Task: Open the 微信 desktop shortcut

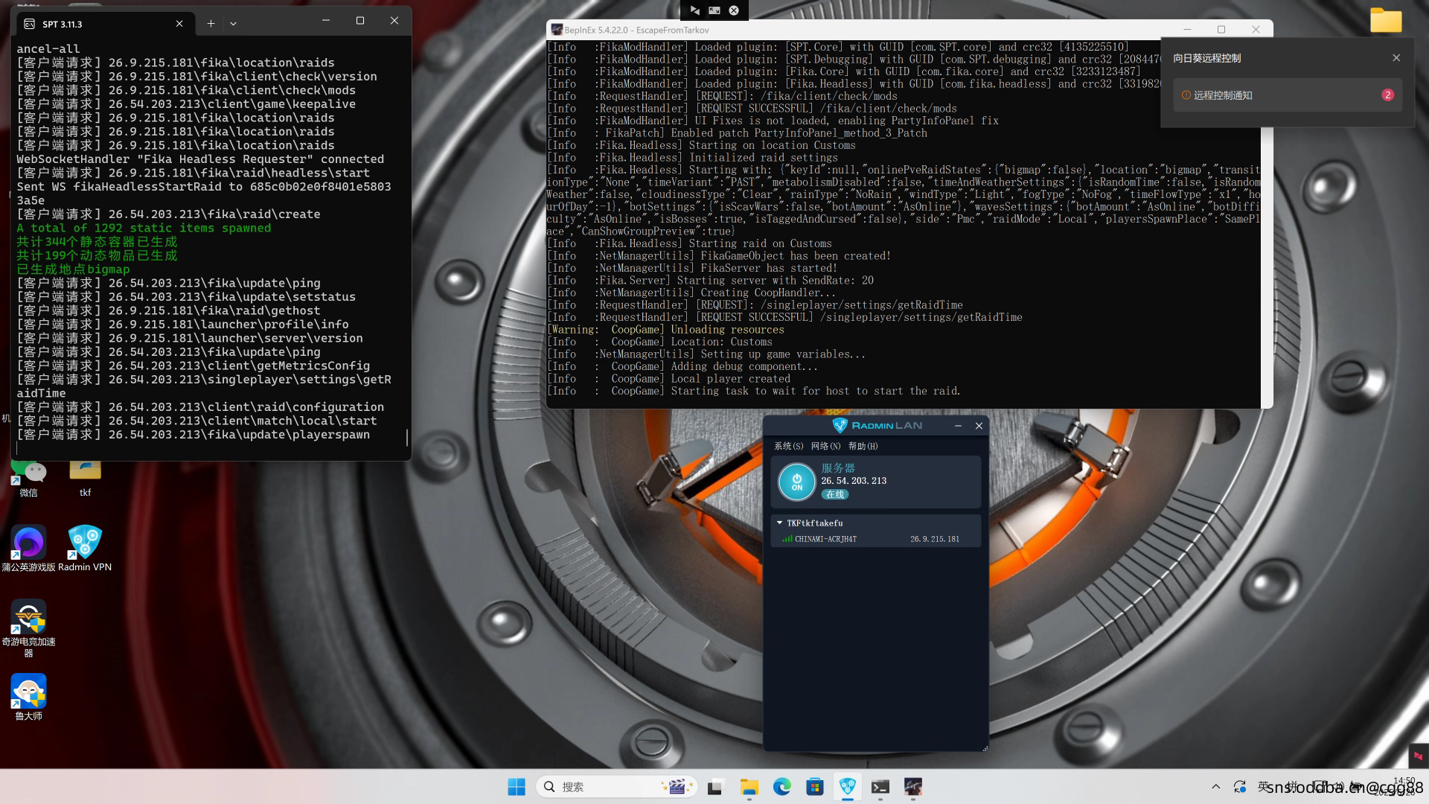Action: click(28, 478)
